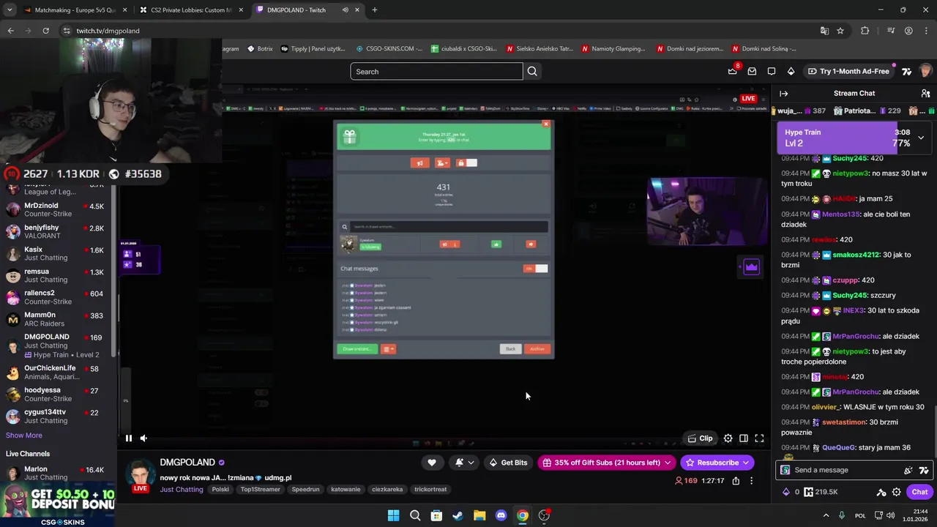
Task: Enter fullscreen on video player
Action: 759,438
